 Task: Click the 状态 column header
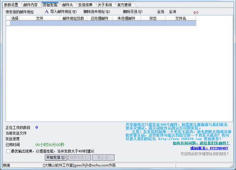pos(153,18)
